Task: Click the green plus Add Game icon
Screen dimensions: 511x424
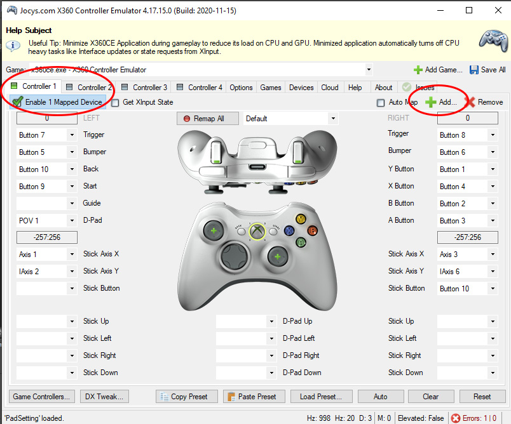Action: [x=418, y=70]
